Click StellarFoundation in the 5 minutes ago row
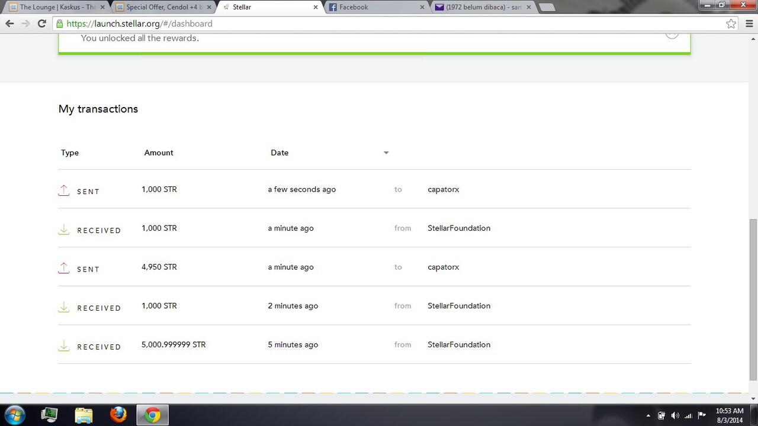The height and width of the screenshot is (426, 758). pyautogui.click(x=459, y=344)
